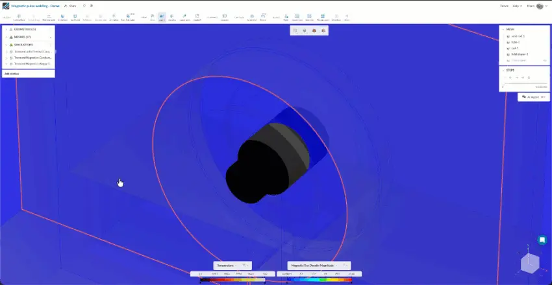Click the project title Magnetic pulse welding - Demo

pos(35,6)
